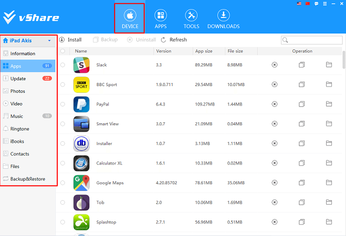
Task: Switch language with the US flag icon
Action: [x=299, y=3]
